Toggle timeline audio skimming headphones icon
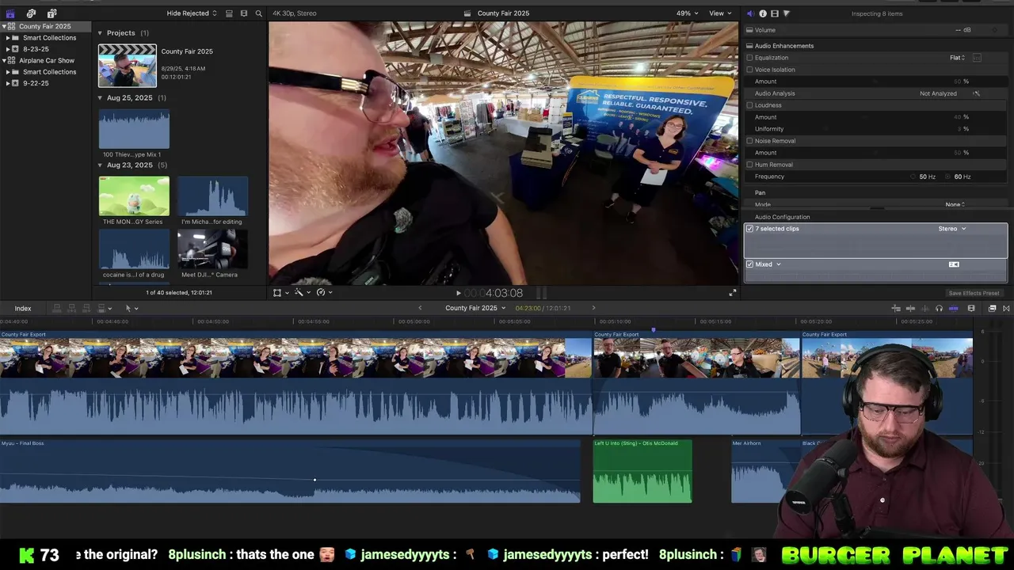 pos(939,308)
